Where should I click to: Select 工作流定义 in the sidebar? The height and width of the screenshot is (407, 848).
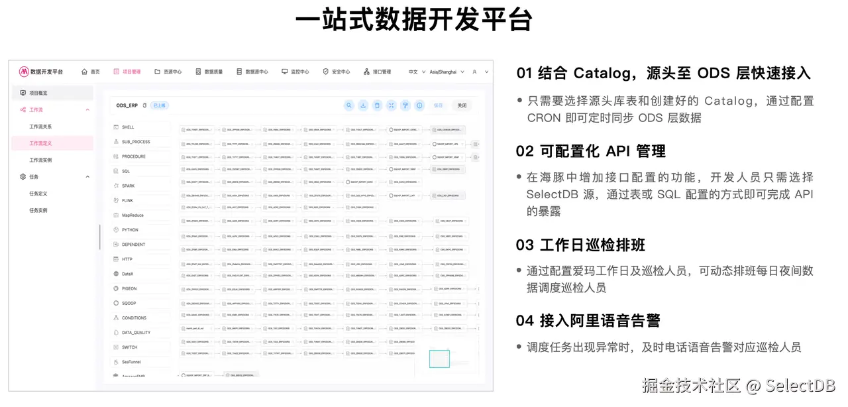pos(40,143)
